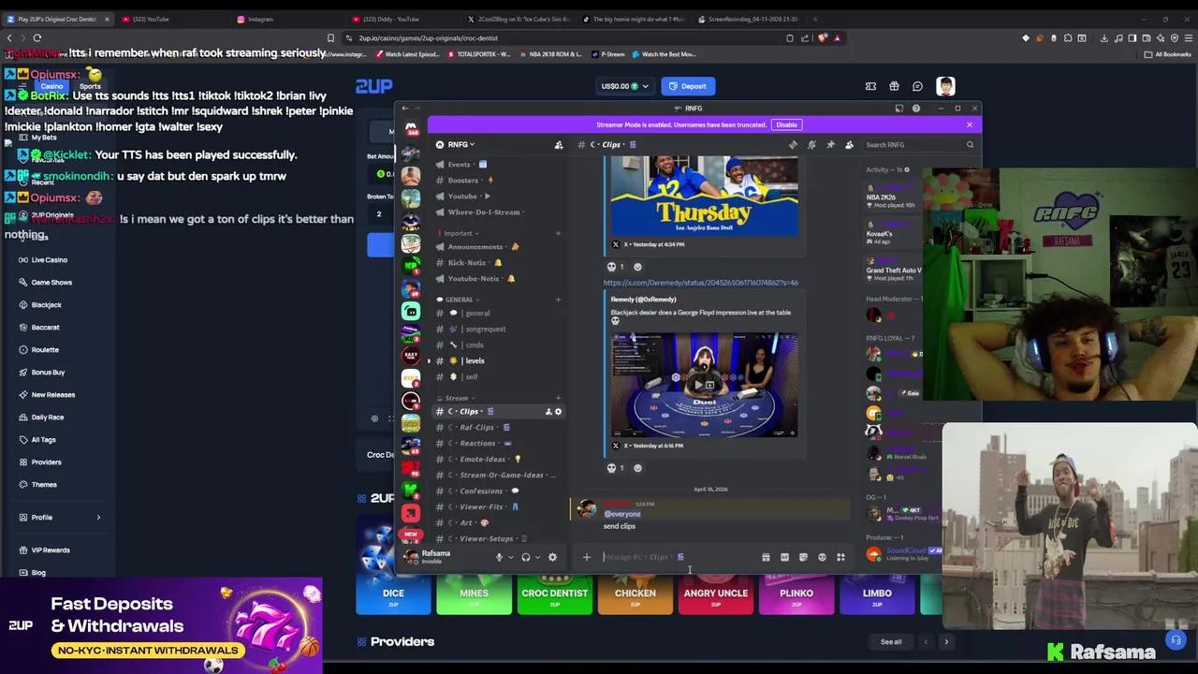Open Live Casino in 2UP sidebar

click(49, 259)
